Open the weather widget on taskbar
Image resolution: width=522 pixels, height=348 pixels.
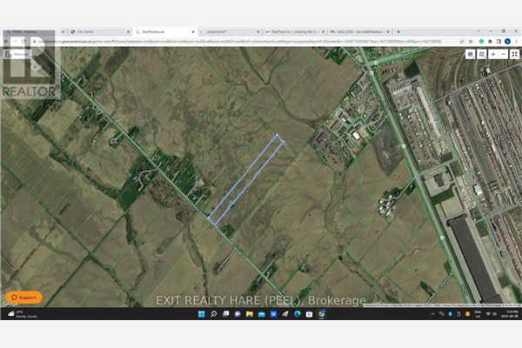pyautogui.click(x=23, y=314)
